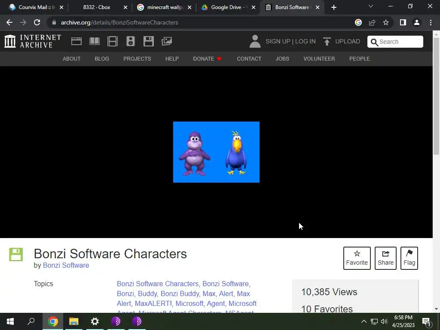Switch to the Google Drive tab
Image resolution: width=440 pixels, height=330 pixels.
(x=228, y=7)
